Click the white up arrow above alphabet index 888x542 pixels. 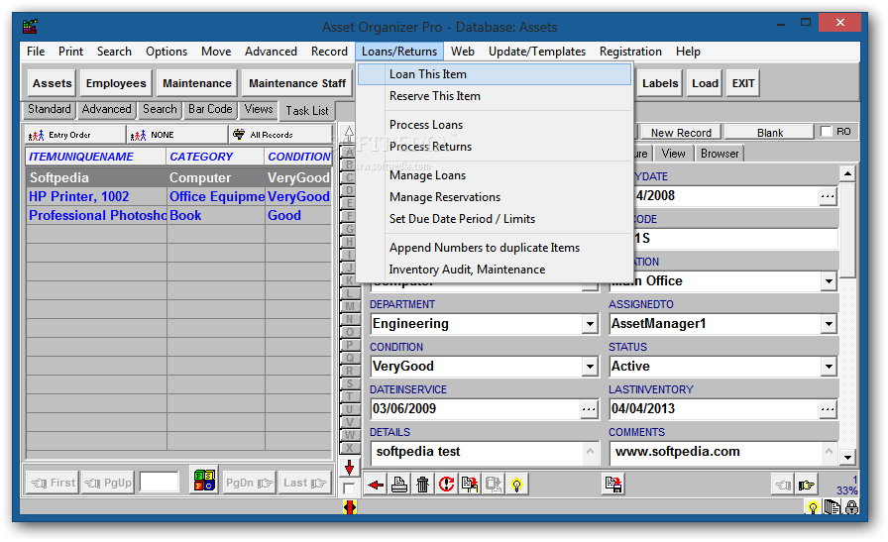350,134
